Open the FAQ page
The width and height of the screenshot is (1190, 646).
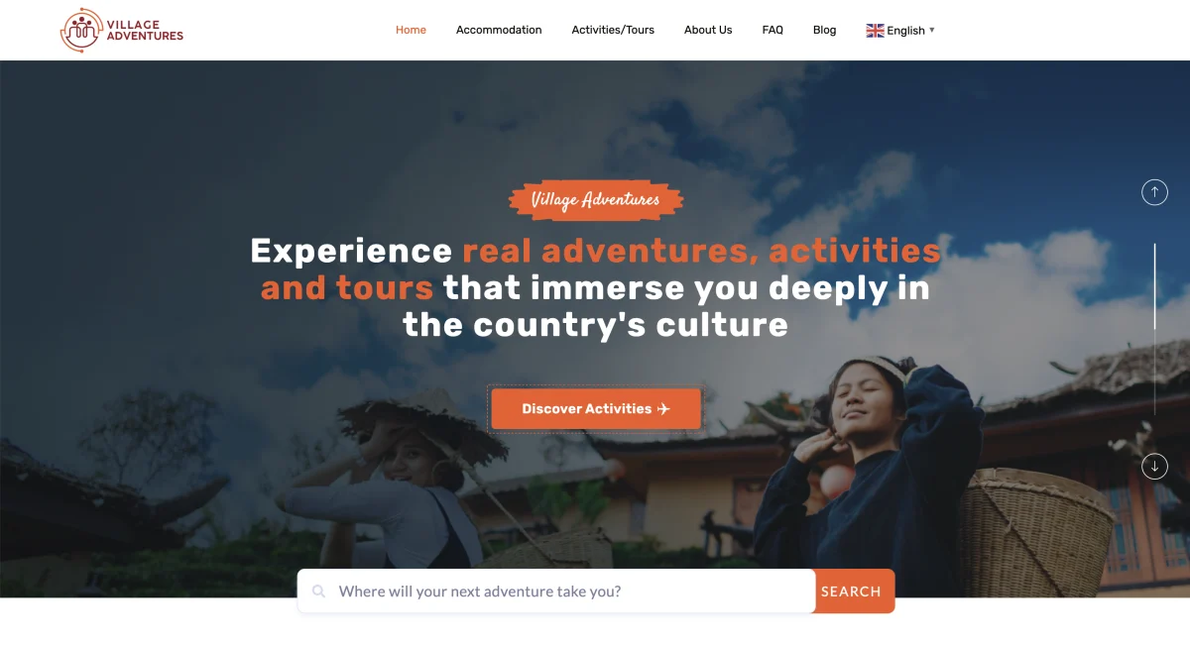773,30
